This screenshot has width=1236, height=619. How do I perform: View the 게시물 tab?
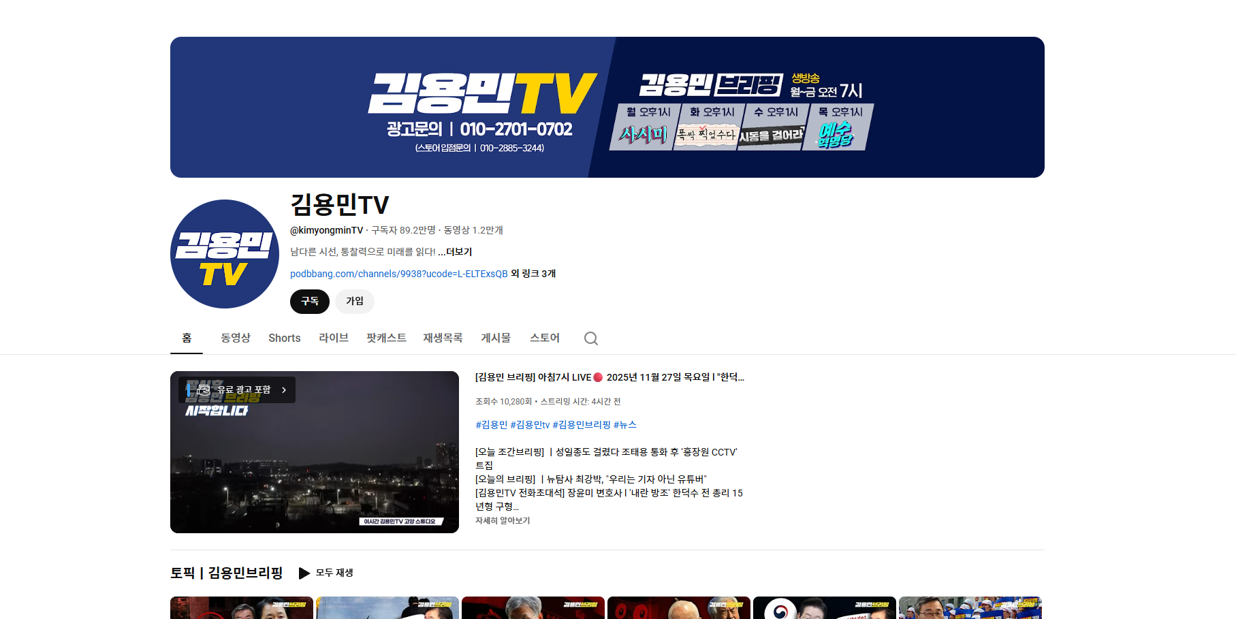pos(496,338)
